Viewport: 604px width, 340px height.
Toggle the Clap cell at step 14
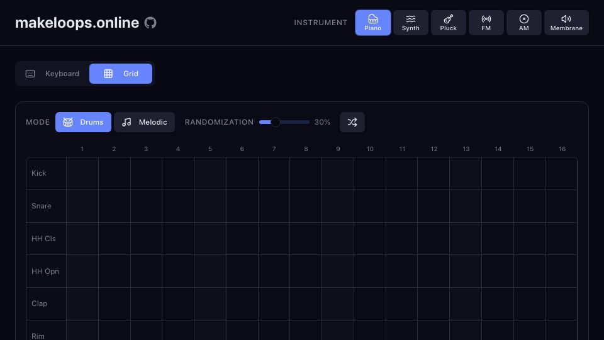498,303
